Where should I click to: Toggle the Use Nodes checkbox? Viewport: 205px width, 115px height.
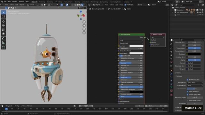(x=125, y=5)
